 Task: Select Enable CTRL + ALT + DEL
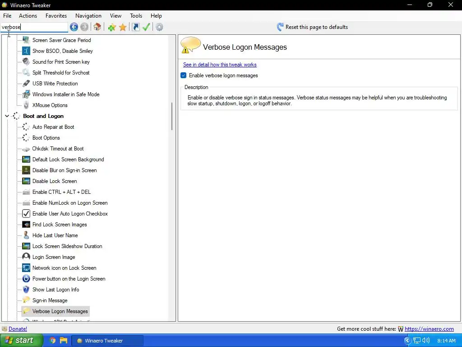pos(61,192)
